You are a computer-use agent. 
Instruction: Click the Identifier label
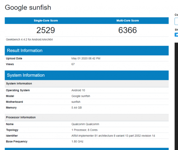tap(12, 136)
